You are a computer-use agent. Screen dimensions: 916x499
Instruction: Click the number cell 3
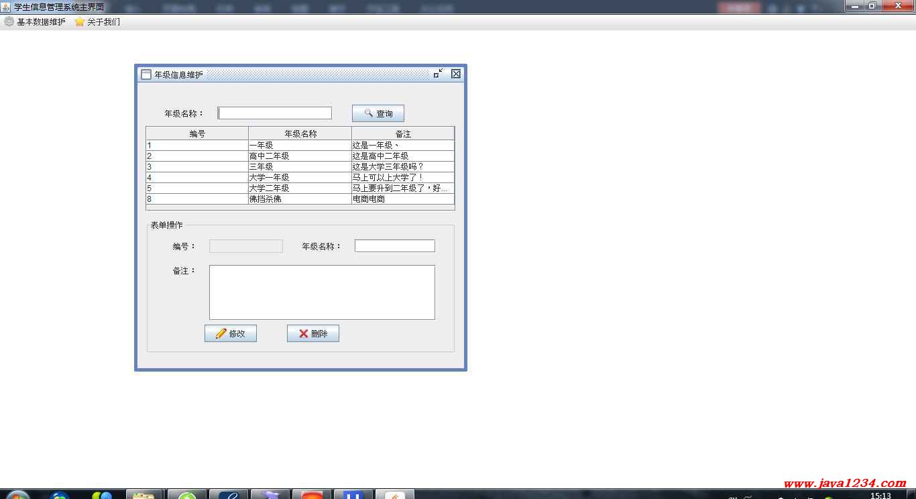click(197, 166)
